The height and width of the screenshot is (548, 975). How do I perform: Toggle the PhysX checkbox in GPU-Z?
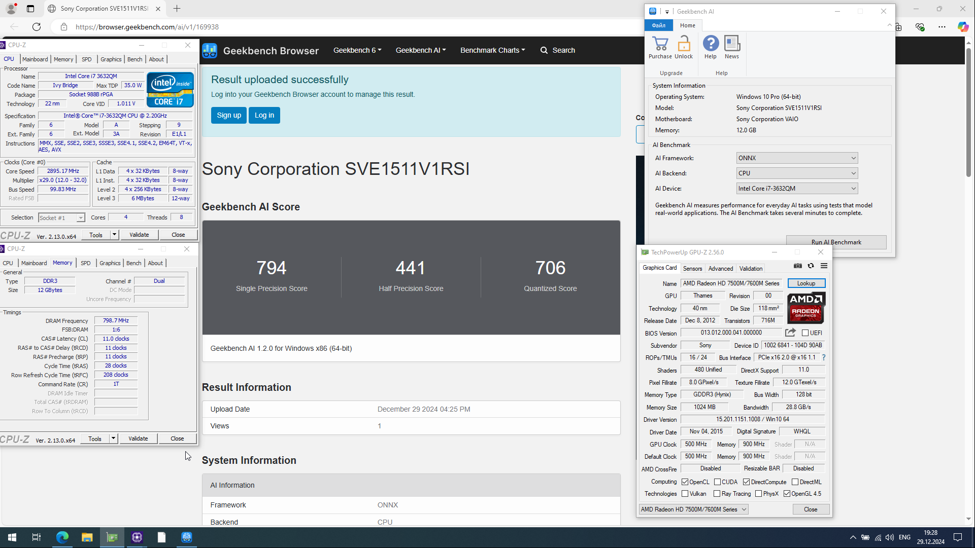pos(758,494)
